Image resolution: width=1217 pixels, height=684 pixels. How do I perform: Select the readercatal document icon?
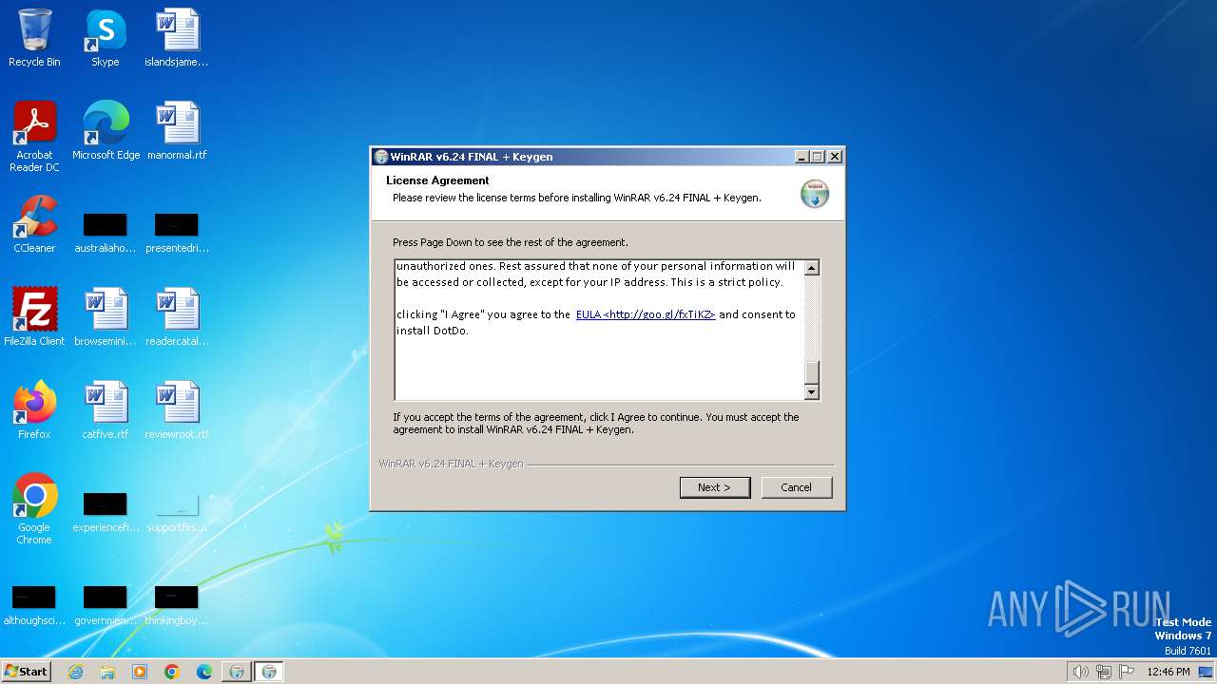pyautogui.click(x=177, y=317)
